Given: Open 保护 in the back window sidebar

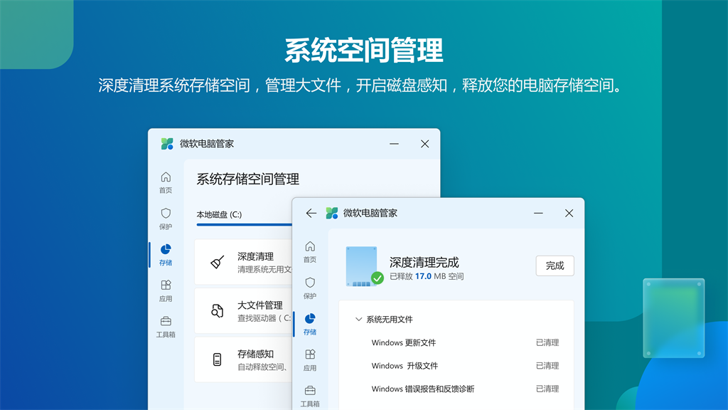Looking at the screenshot, I should 166,219.
